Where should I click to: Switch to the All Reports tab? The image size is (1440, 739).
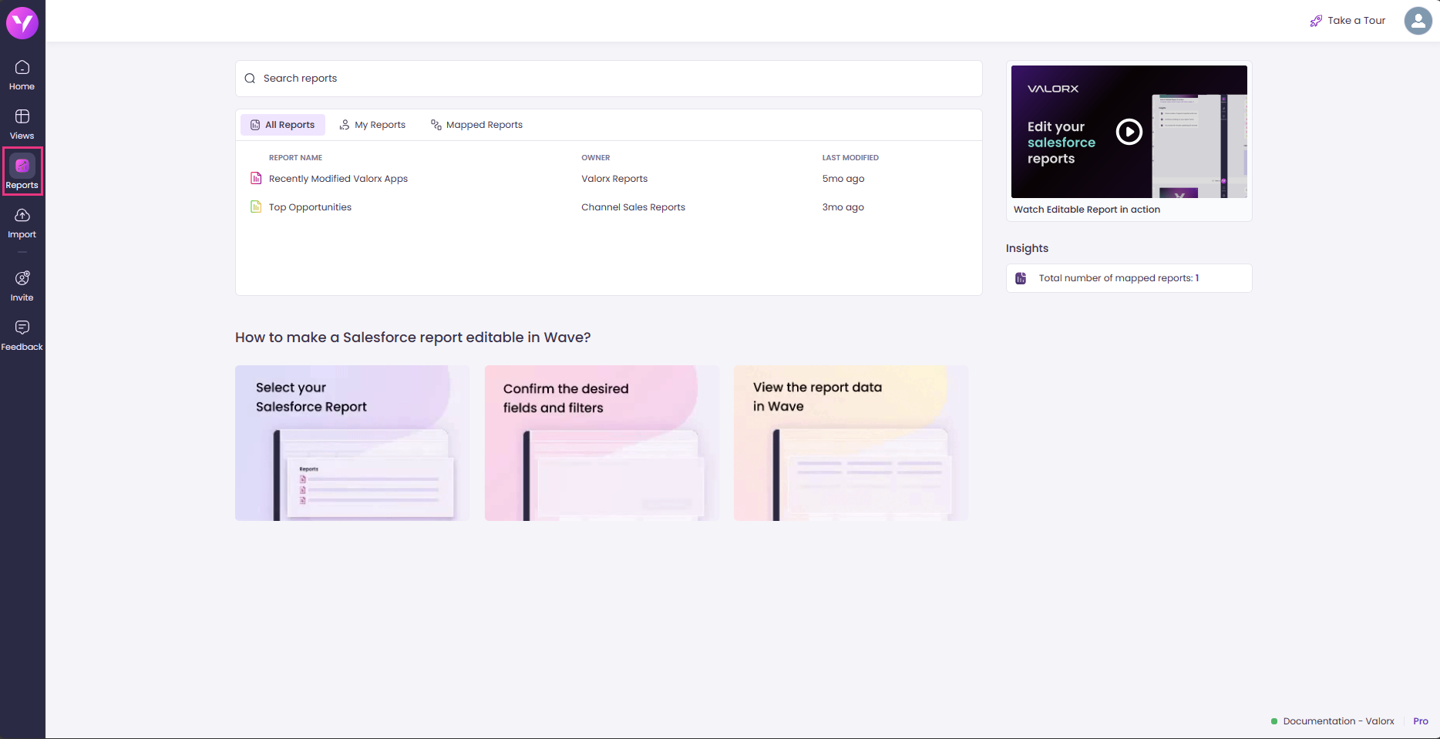(x=283, y=125)
